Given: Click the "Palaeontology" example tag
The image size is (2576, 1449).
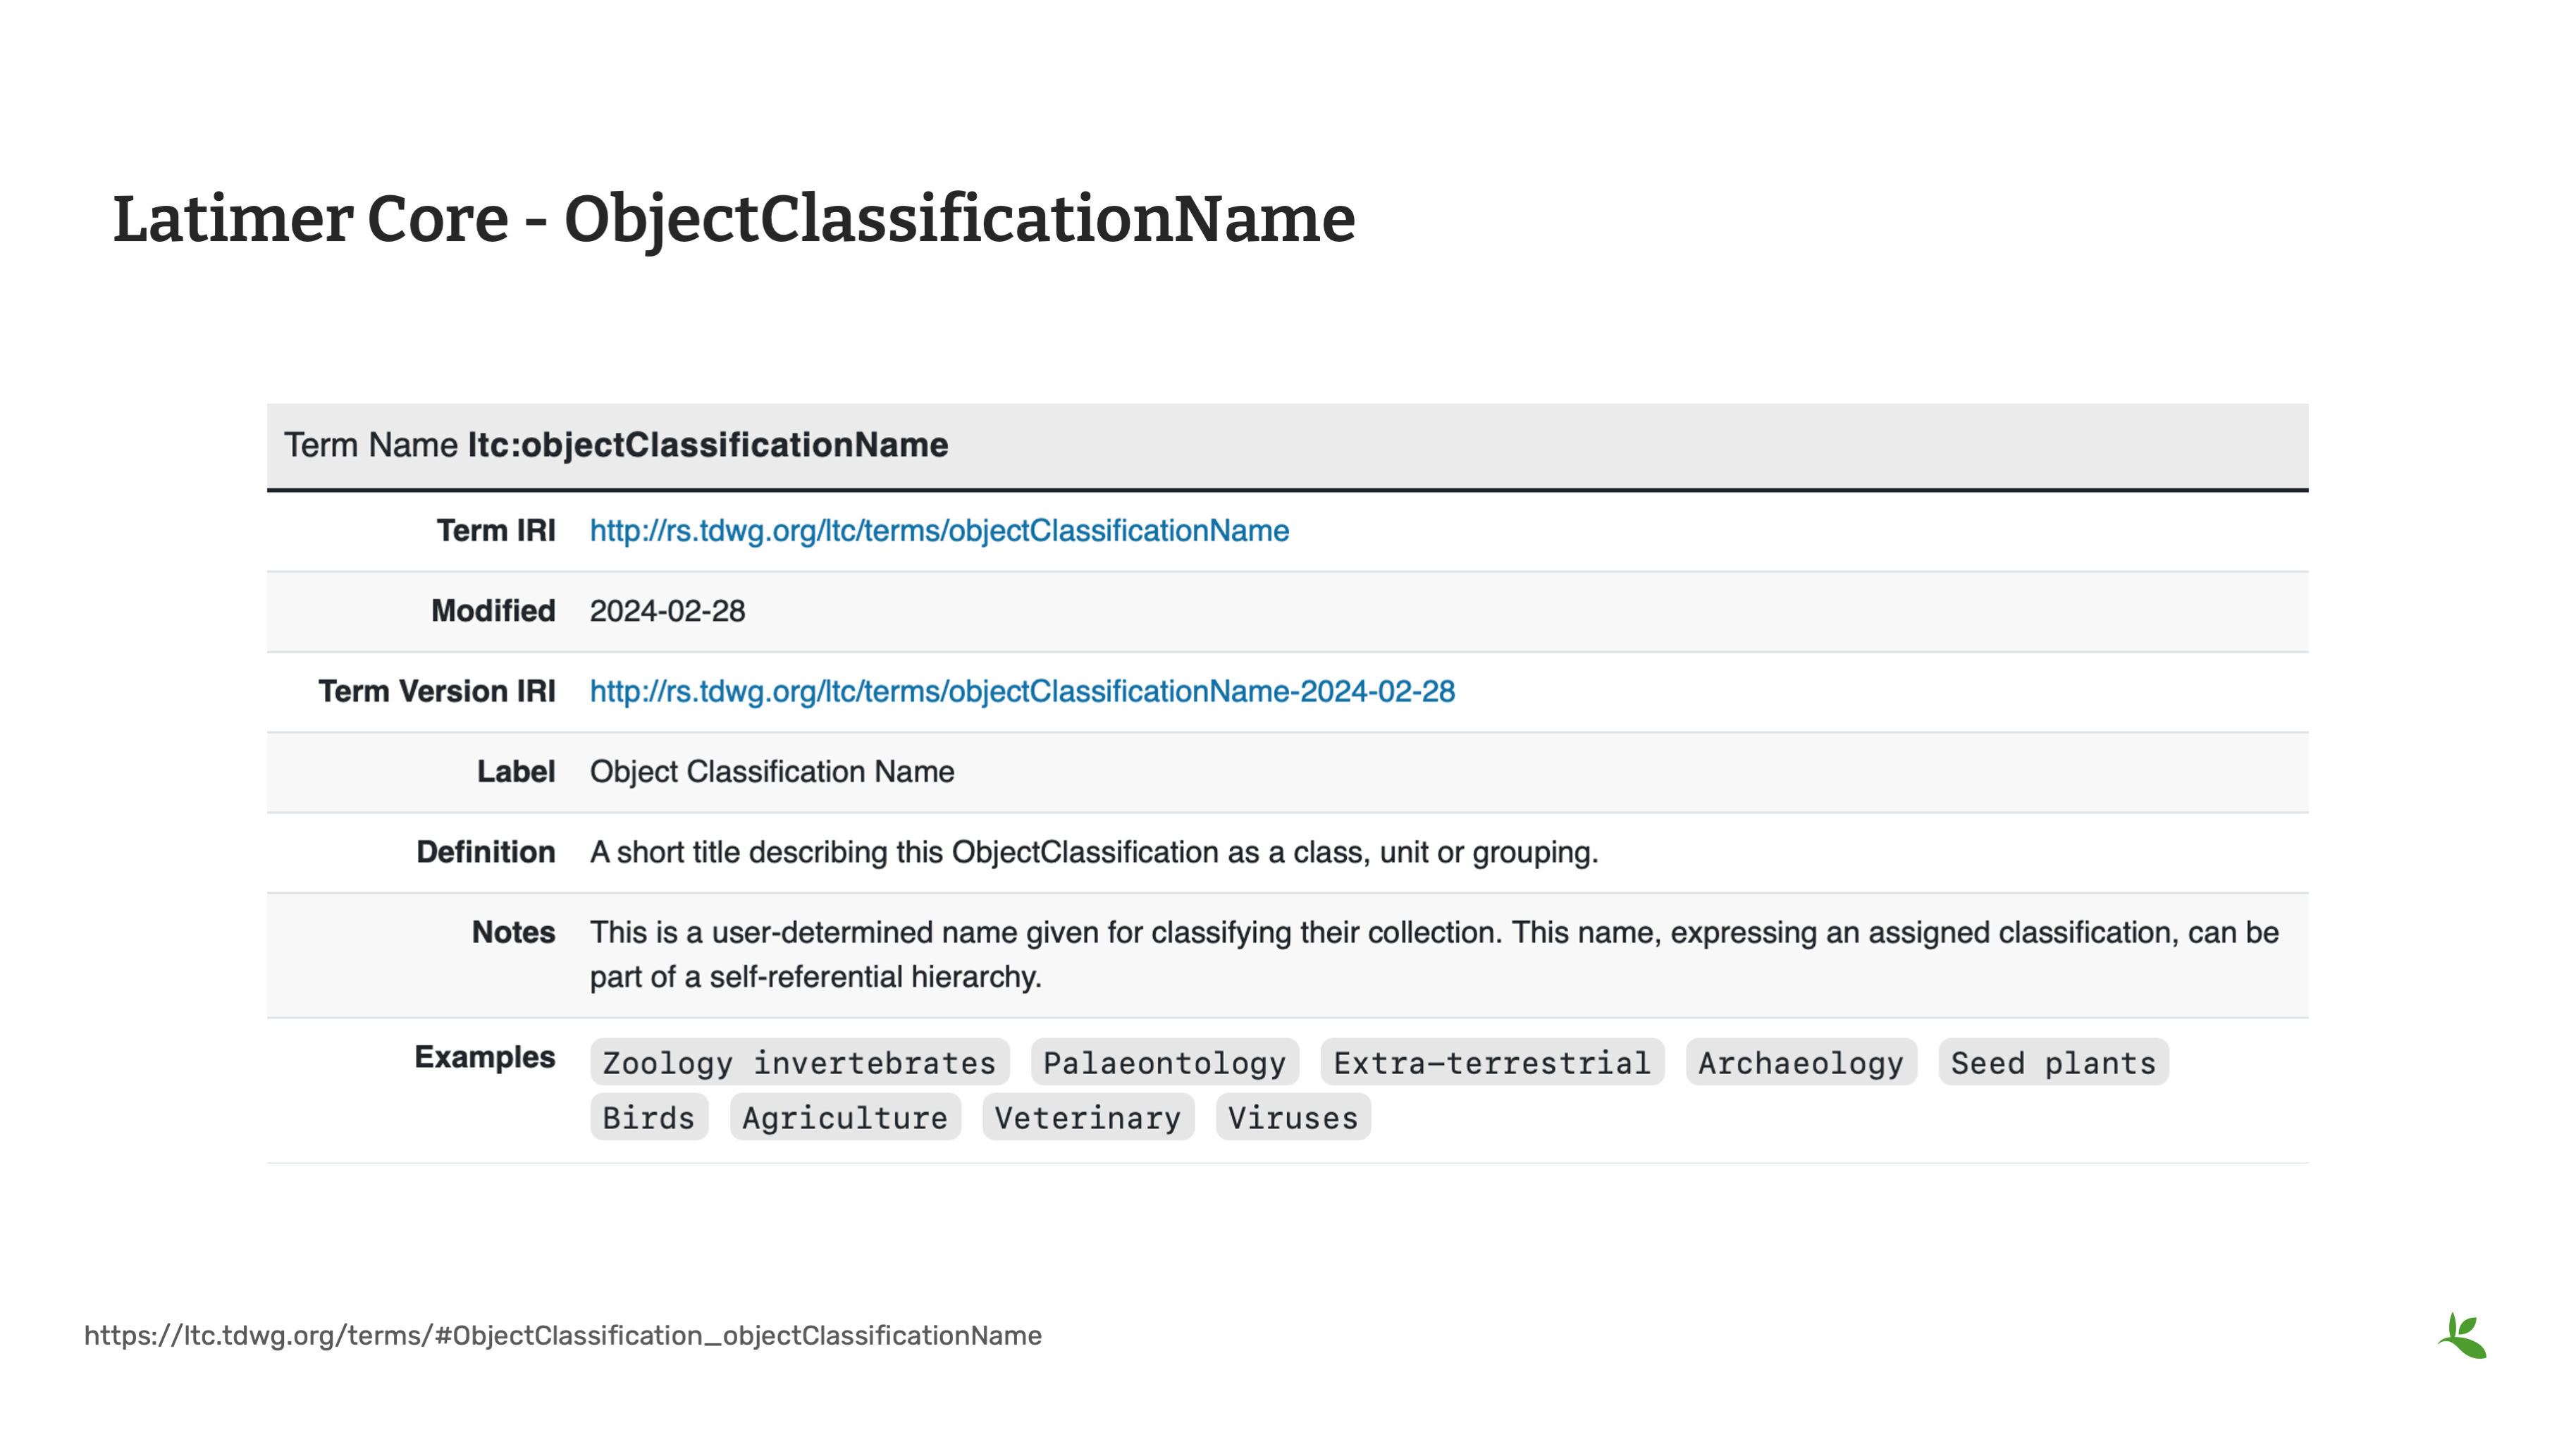Looking at the screenshot, I should coord(1164,1062).
